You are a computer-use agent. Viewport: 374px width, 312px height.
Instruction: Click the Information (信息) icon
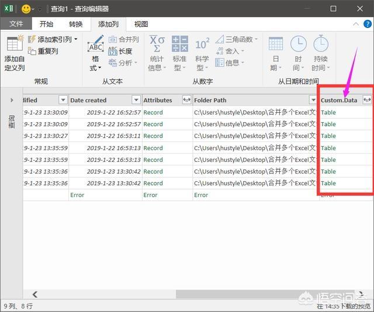point(220,63)
